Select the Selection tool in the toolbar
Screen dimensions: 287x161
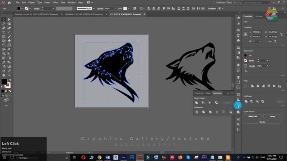(4, 19)
